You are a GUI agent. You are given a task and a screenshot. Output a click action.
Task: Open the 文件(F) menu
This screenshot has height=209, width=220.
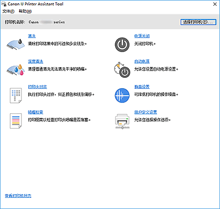pyautogui.click(x=8, y=11)
